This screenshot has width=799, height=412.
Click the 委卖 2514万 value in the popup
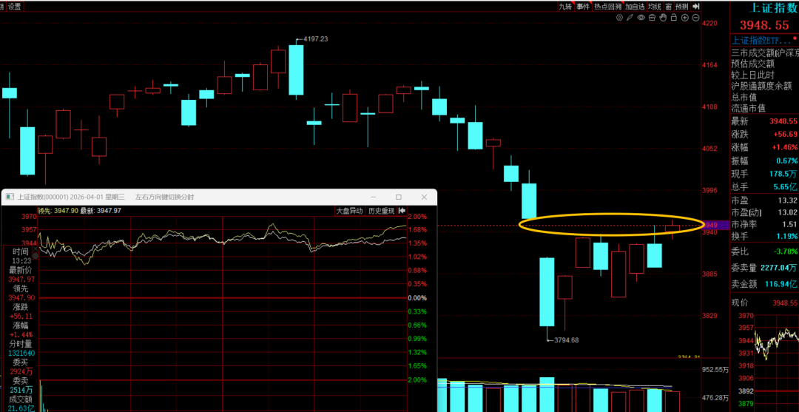21,390
